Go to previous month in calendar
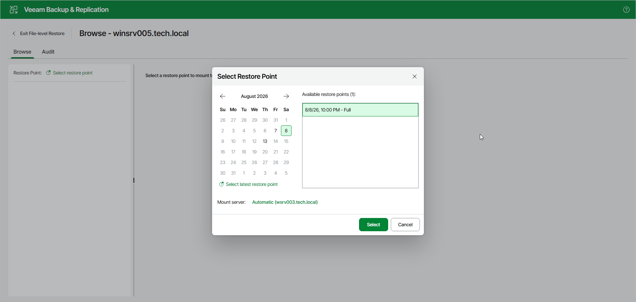Screen dimensions: 636x302 223,96
